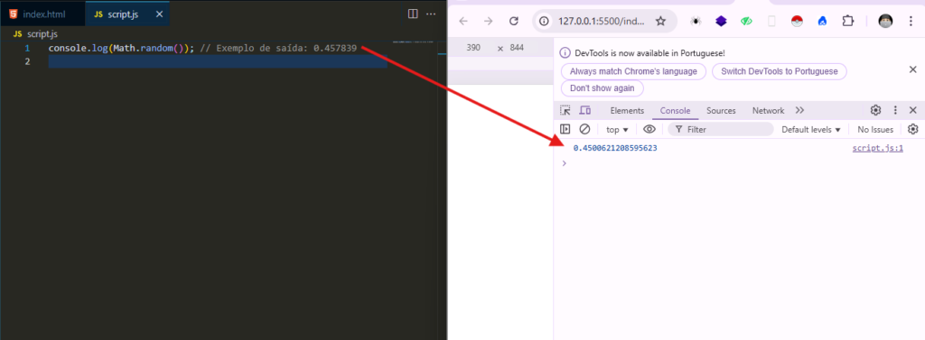Viewport: 925px width, 340px height.
Task: Click Don't show again button
Action: point(603,88)
